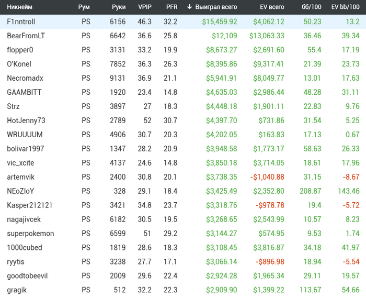Select player nagajivcek nickname

pyautogui.click(x=24, y=219)
